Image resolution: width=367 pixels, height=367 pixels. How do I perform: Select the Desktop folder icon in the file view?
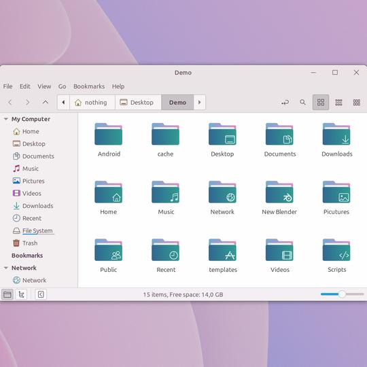click(222, 134)
